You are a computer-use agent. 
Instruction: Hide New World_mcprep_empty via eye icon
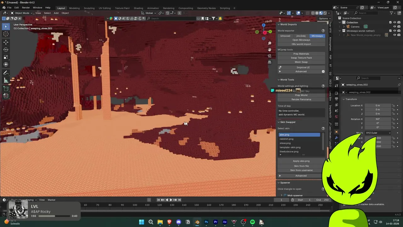click(x=394, y=35)
